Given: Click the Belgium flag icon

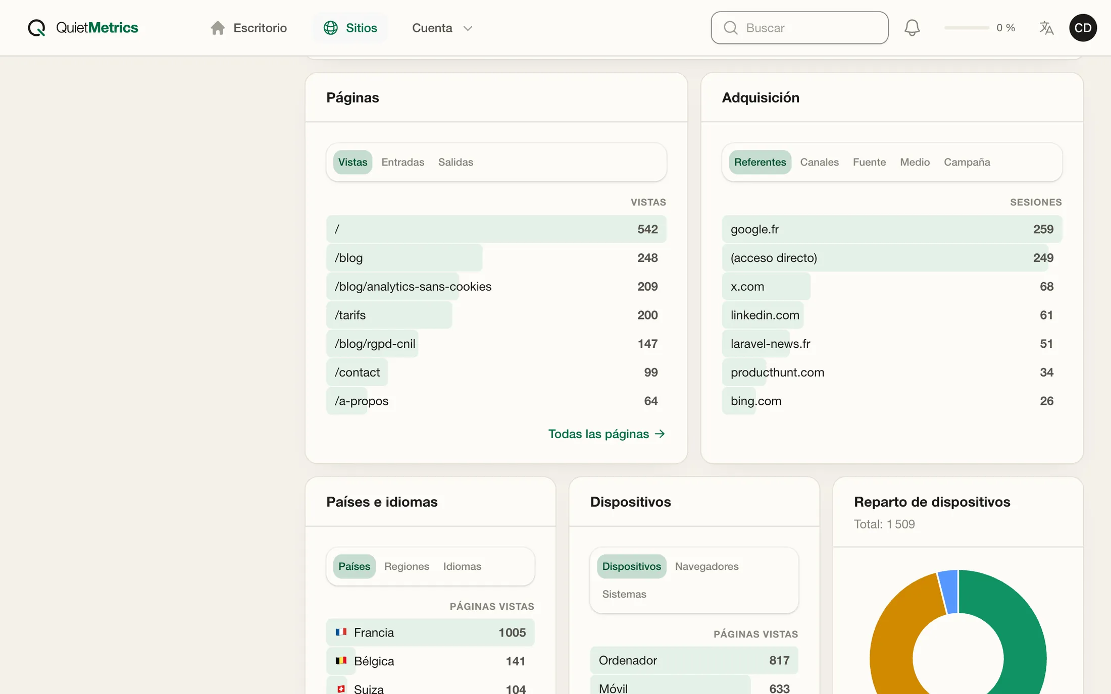Looking at the screenshot, I should pyautogui.click(x=341, y=660).
